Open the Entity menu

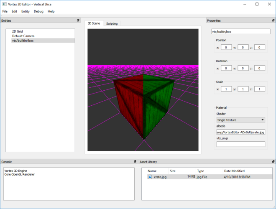tap(26, 11)
